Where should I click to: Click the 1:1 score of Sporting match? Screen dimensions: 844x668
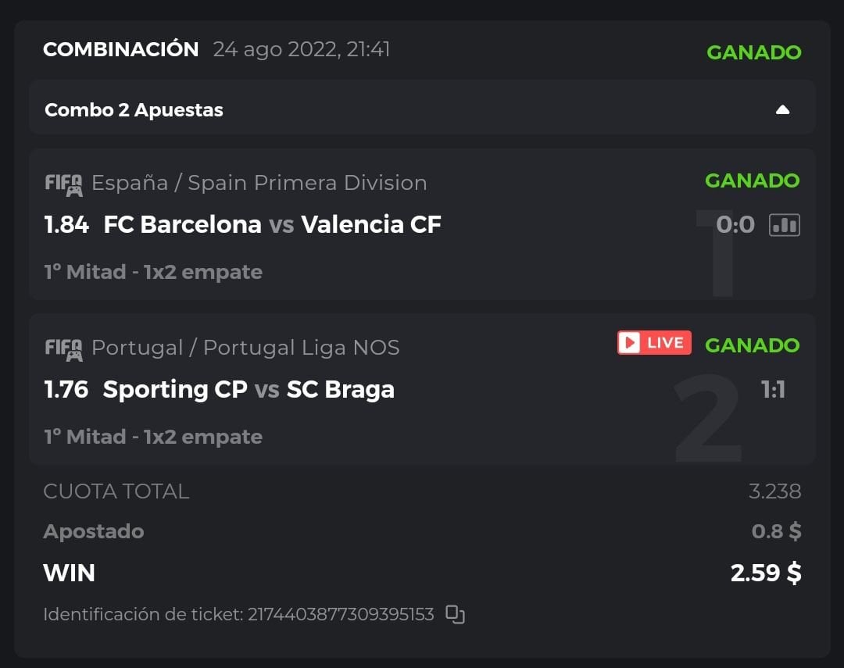[773, 389]
